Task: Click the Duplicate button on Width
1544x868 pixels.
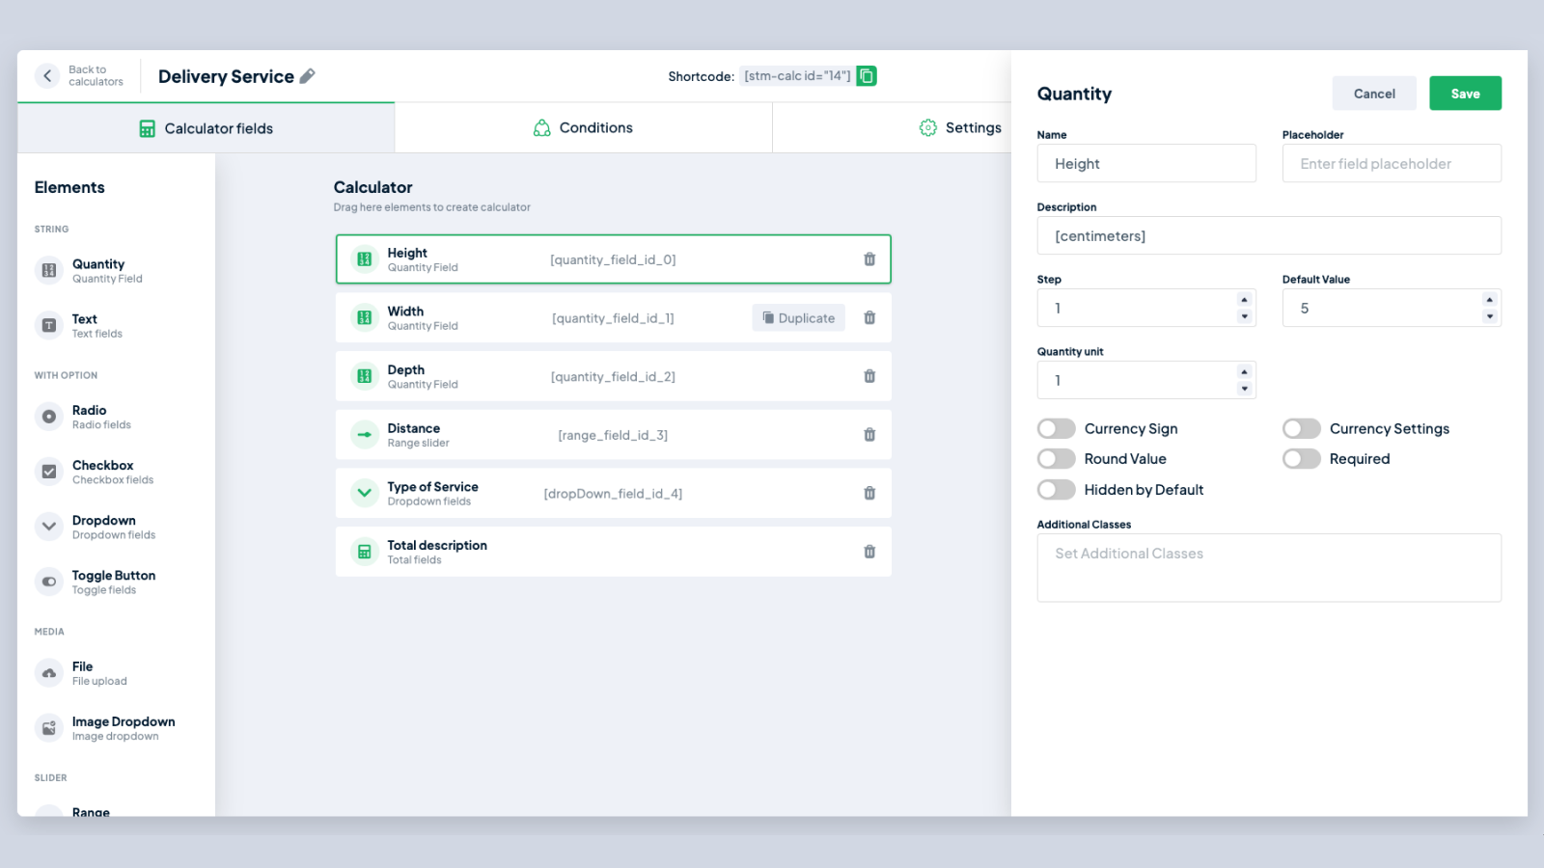Action: [798, 318]
